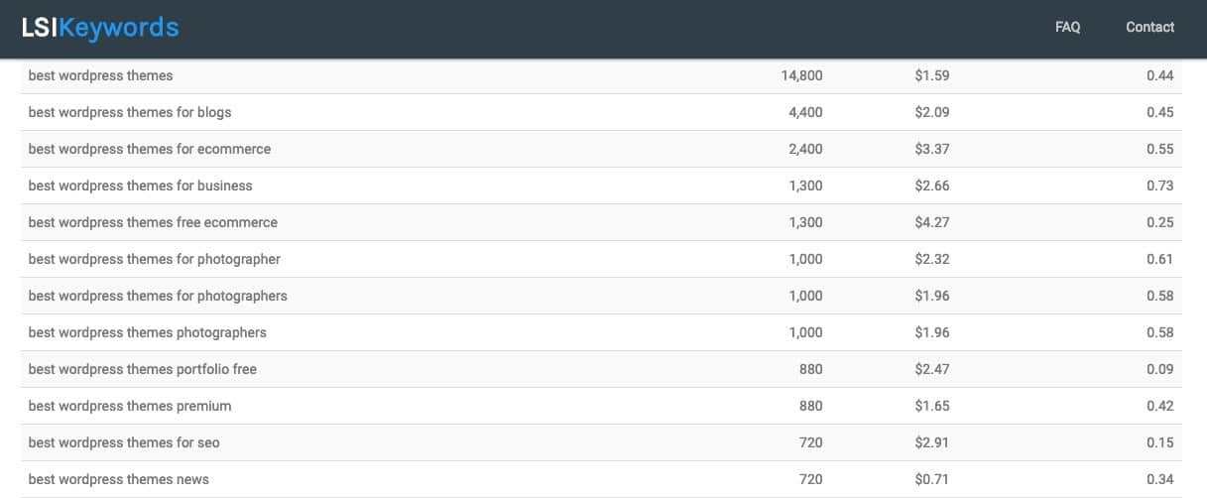Select the 'best wordpress themes' keyword row
The image size is (1207, 498).
[100, 75]
